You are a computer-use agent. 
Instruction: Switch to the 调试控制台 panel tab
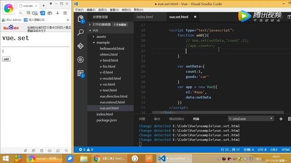point(176,119)
